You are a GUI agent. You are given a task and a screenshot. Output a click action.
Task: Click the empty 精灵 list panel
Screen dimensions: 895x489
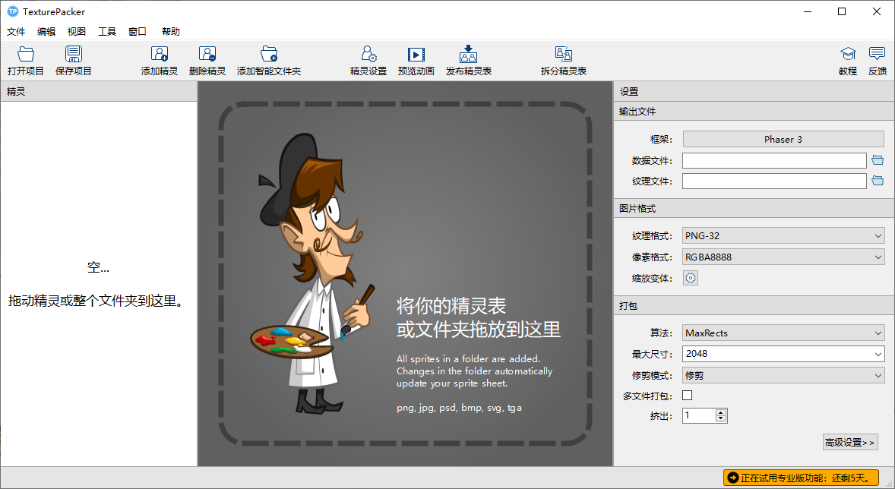tap(99, 284)
